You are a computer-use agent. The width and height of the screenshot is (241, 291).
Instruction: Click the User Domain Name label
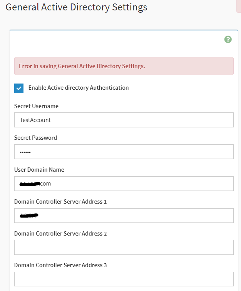(x=39, y=170)
